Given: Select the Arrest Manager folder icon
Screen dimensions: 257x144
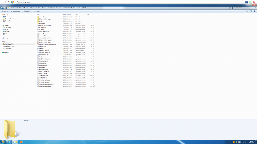Looking at the screenshot, I should (x=38, y=17).
